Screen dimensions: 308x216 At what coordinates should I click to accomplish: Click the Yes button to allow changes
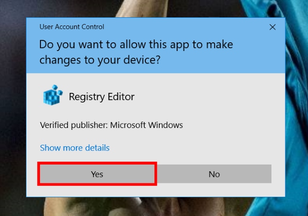click(x=97, y=174)
